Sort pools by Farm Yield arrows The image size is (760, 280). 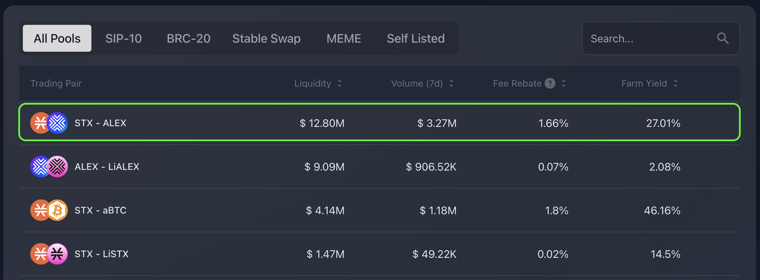676,83
